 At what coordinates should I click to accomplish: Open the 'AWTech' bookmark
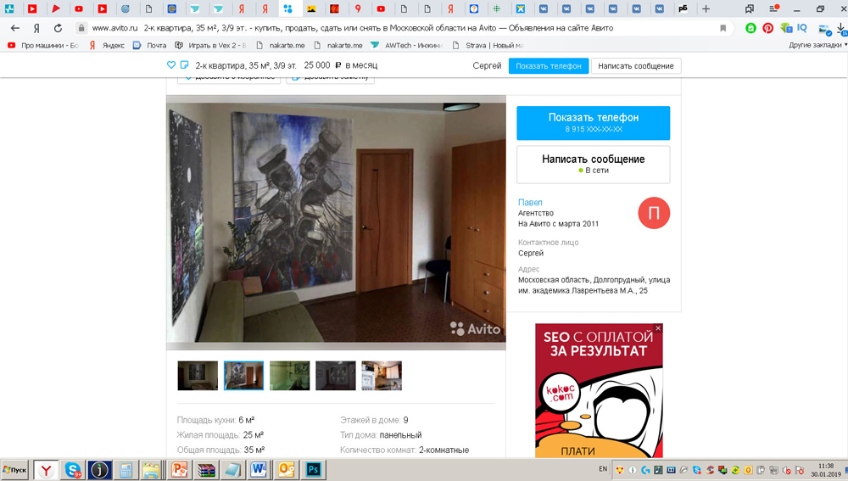[407, 46]
